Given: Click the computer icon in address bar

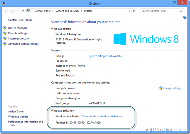Looking at the screenshot, I should (28, 11).
